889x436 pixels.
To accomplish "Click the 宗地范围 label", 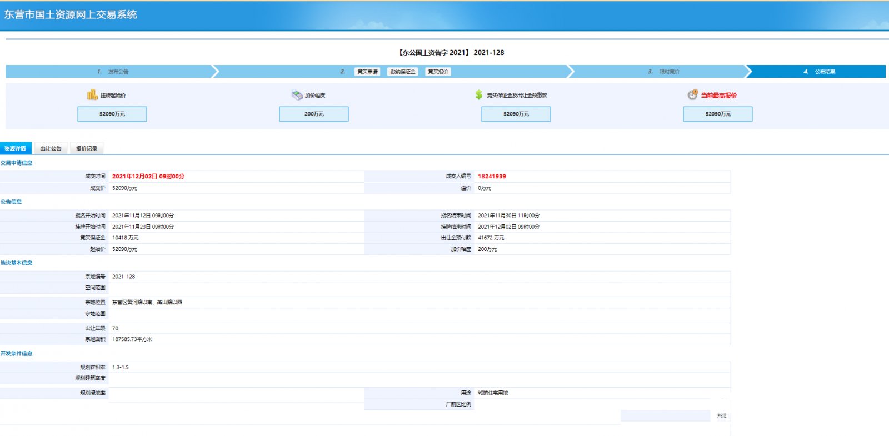I will click(95, 314).
